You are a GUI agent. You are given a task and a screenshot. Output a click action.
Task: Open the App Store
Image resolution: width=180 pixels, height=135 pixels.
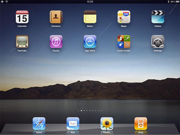[x=90, y=42]
